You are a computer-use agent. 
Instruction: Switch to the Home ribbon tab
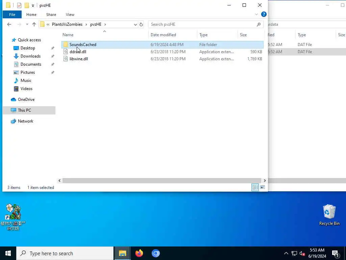click(x=31, y=15)
